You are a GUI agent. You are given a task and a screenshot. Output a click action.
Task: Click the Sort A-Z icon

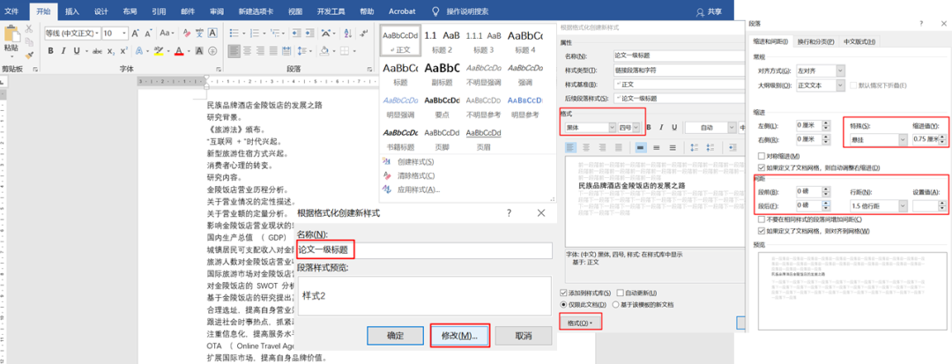pos(346,33)
